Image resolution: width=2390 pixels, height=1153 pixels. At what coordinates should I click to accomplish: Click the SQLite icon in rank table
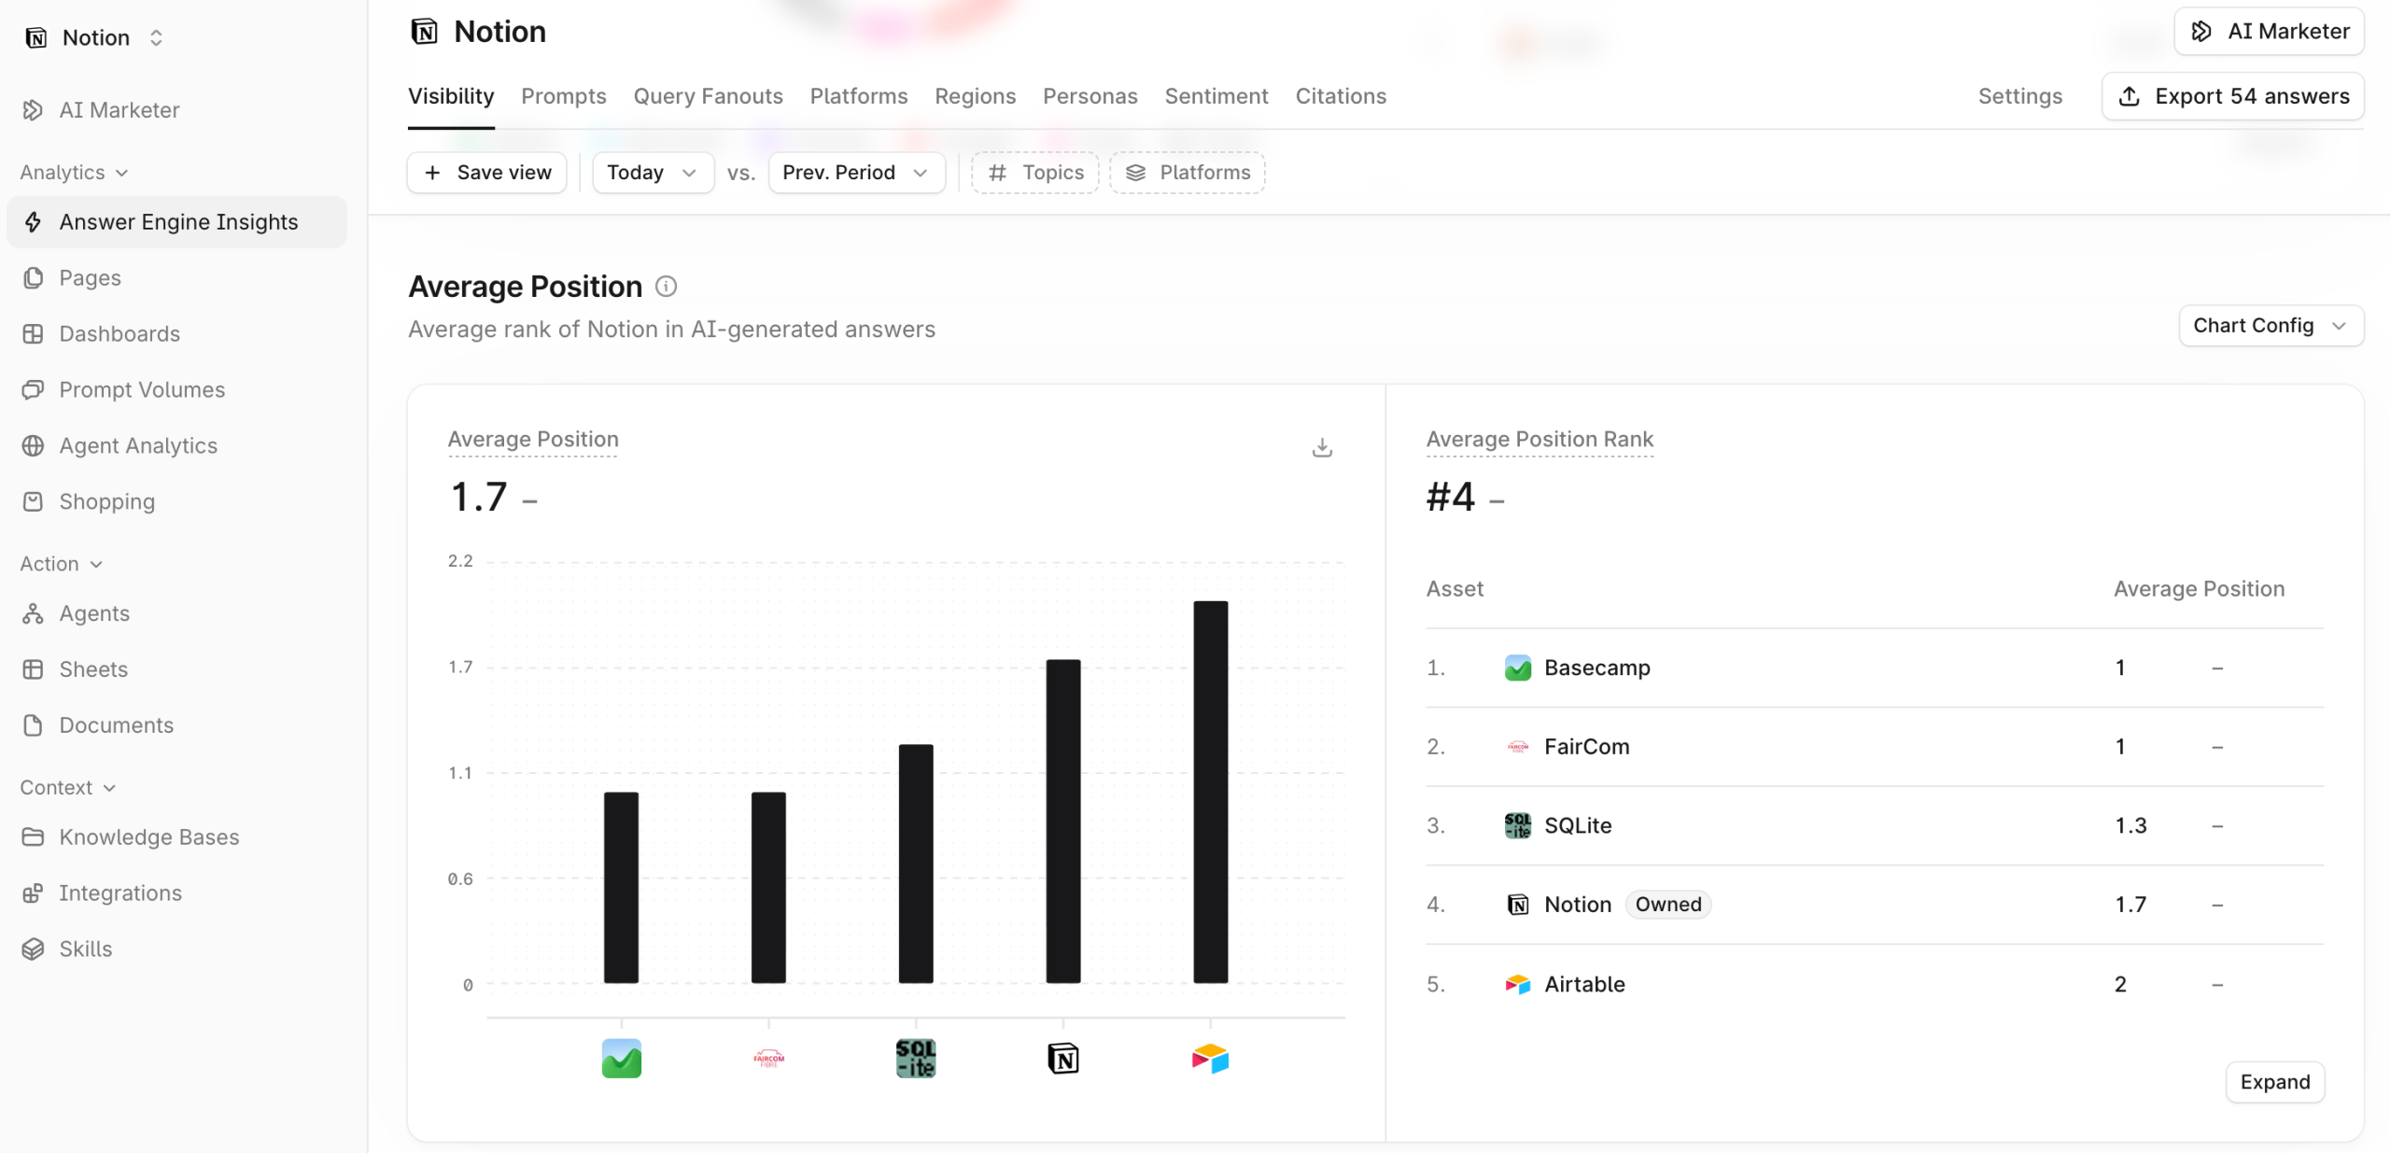(x=1518, y=826)
